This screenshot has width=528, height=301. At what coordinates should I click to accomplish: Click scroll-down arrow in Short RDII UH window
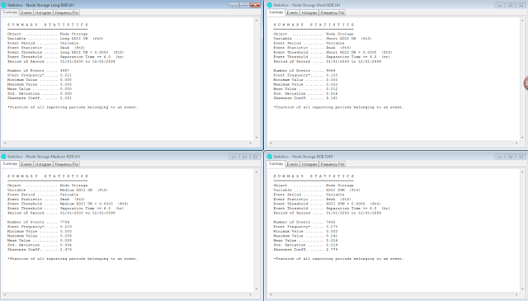tap(522, 138)
